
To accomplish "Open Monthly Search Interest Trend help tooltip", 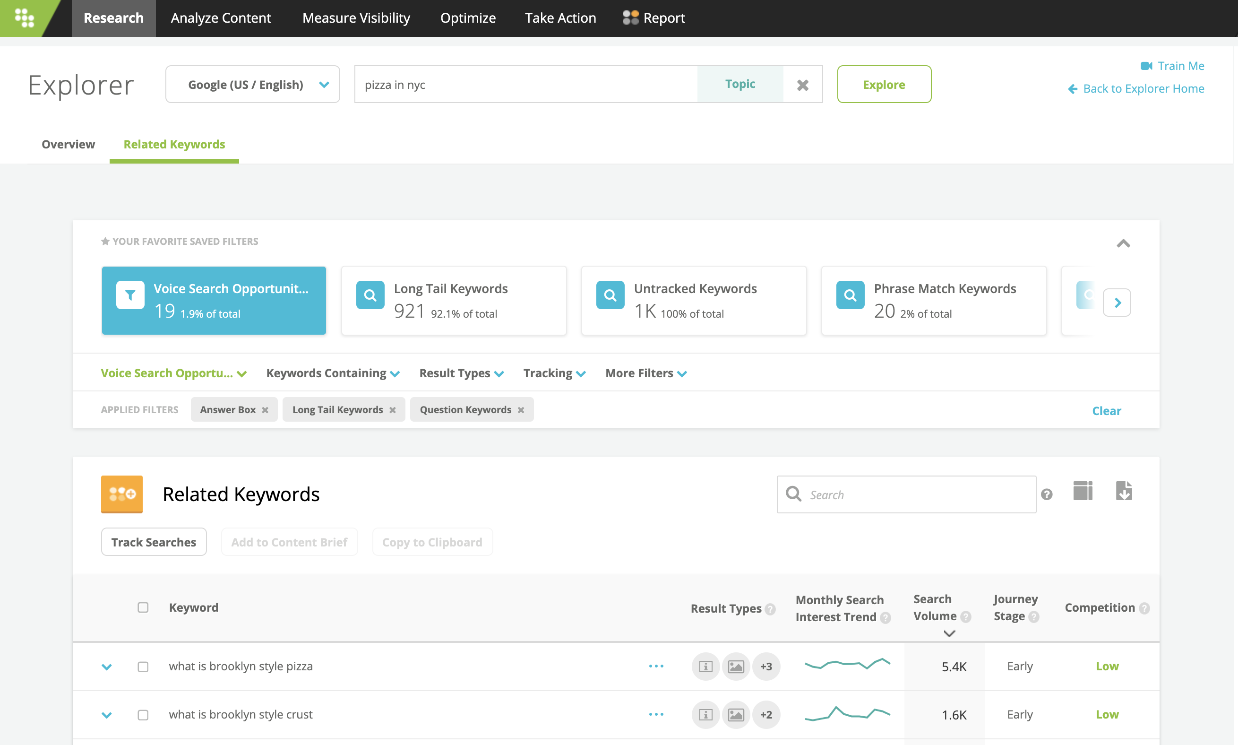I will [x=885, y=617].
